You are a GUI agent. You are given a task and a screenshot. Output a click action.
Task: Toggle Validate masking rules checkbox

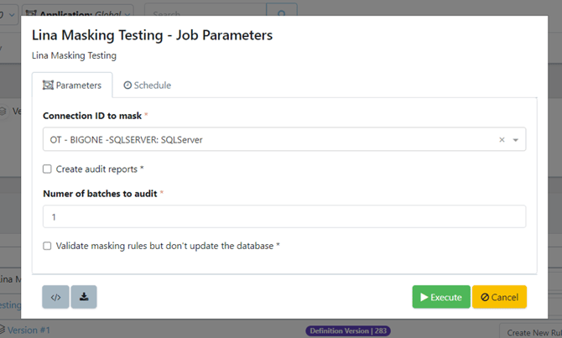(47, 246)
